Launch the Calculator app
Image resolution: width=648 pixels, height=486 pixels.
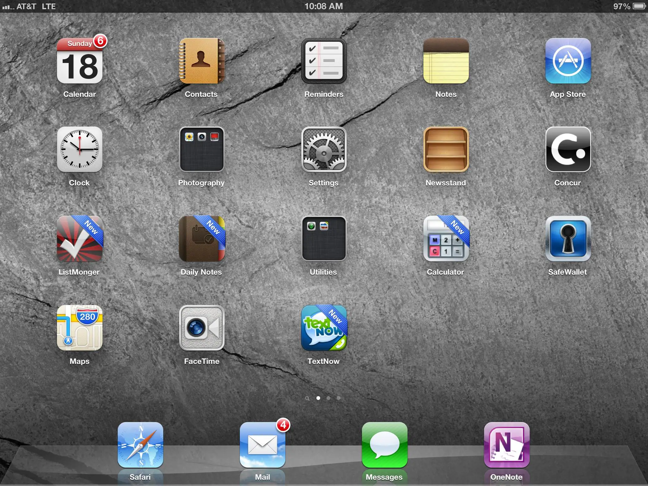click(x=446, y=239)
